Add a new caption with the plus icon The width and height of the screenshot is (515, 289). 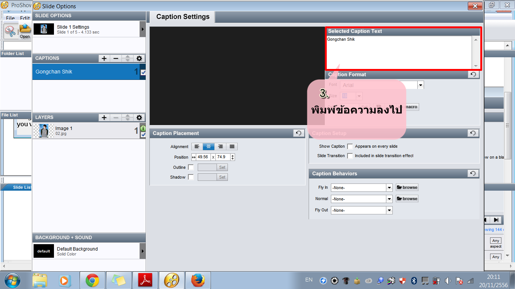pos(104,58)
